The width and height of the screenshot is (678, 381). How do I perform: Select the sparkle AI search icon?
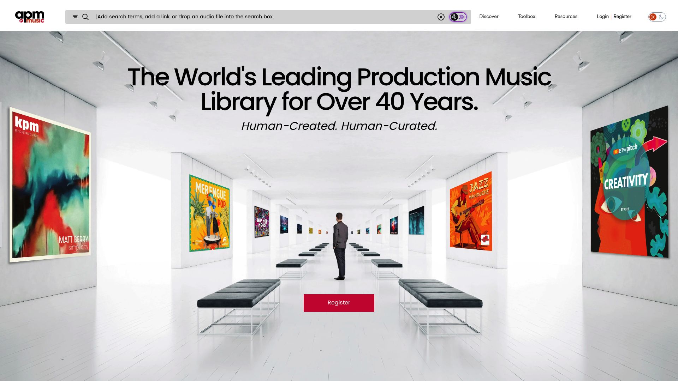point(462,17)
